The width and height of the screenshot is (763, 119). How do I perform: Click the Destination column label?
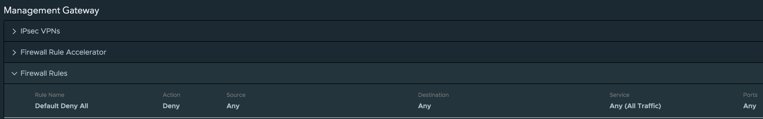(433, 95)
